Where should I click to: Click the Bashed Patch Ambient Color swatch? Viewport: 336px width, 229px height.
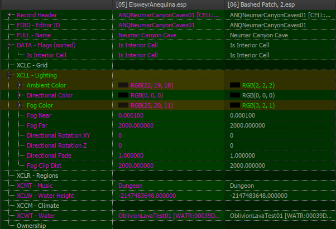coord(235,85)
